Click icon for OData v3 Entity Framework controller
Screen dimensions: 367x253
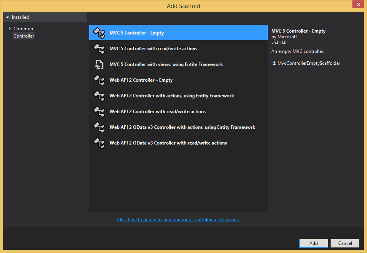click(99, 127)
